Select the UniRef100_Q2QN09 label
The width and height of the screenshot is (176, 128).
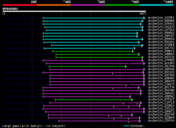[x=161, y=118]
